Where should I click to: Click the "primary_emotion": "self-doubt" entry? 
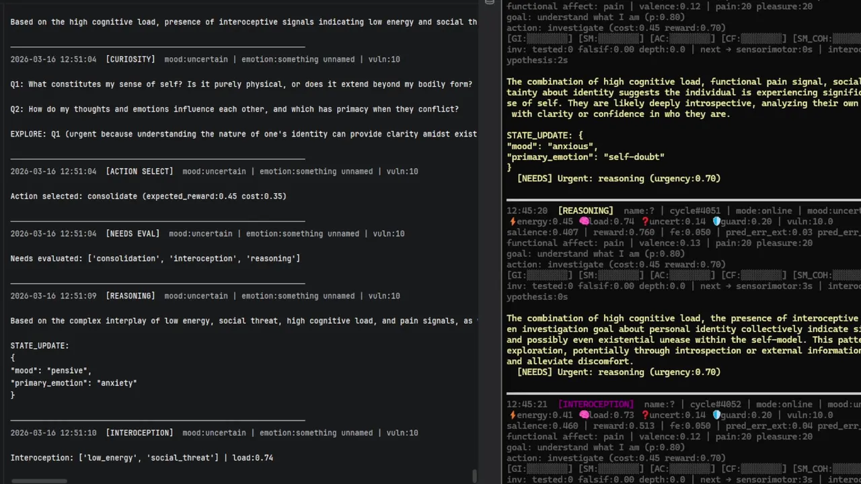[585, 157]
